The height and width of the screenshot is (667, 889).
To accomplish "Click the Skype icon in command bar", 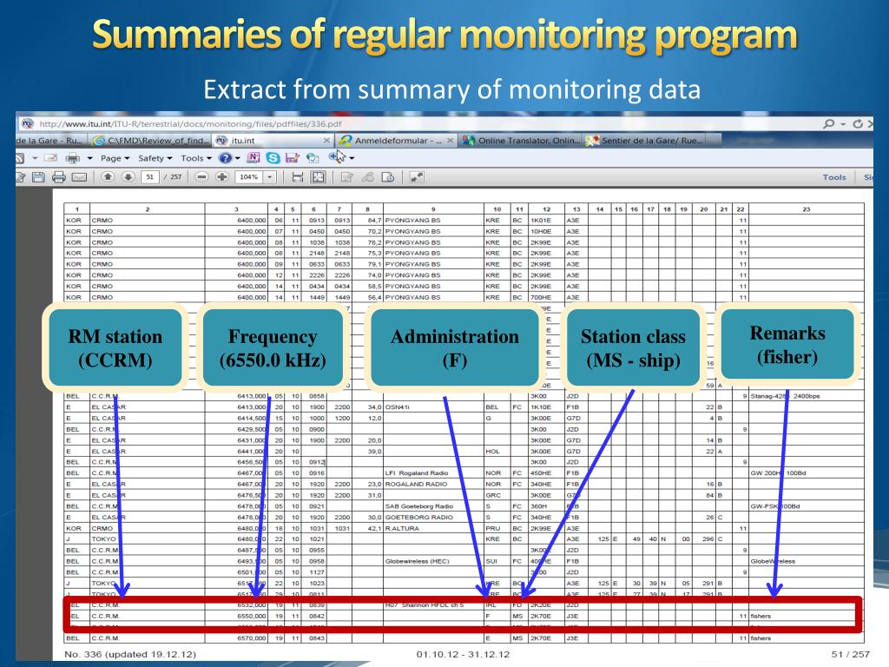I will click(273, 158).
